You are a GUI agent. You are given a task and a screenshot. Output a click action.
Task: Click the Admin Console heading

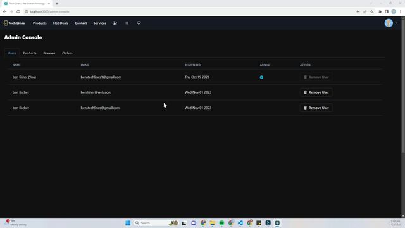coord(23,37)
